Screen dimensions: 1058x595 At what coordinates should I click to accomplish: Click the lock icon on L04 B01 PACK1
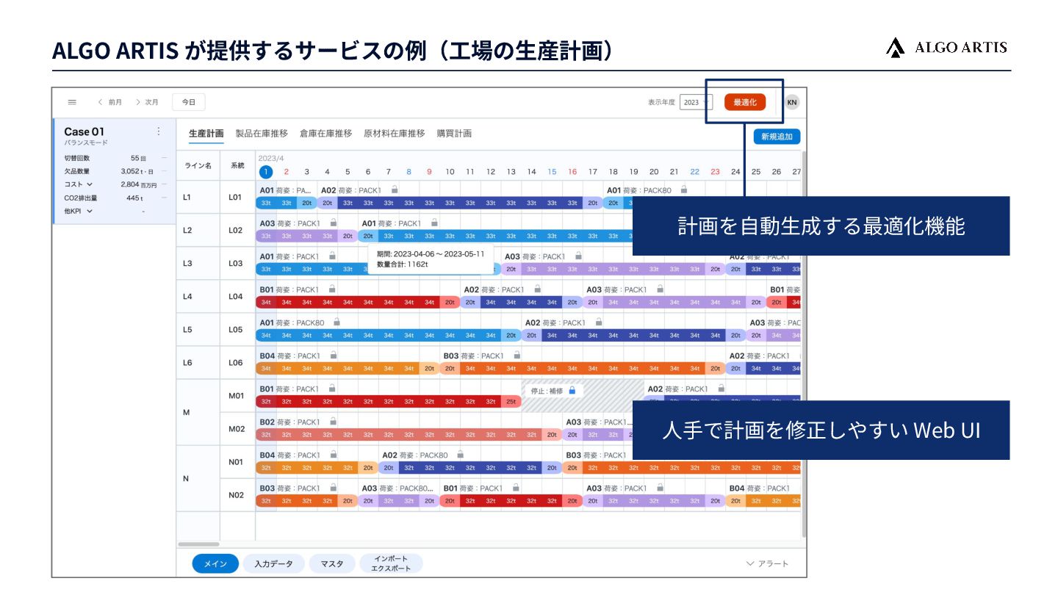click(x=333, y=289)
